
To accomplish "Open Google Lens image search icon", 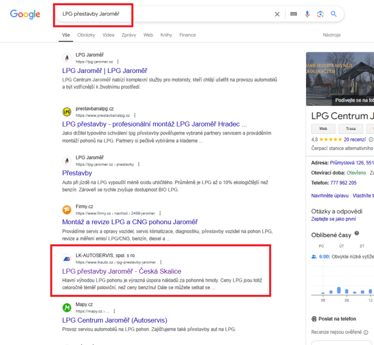I will pos(320,14).
